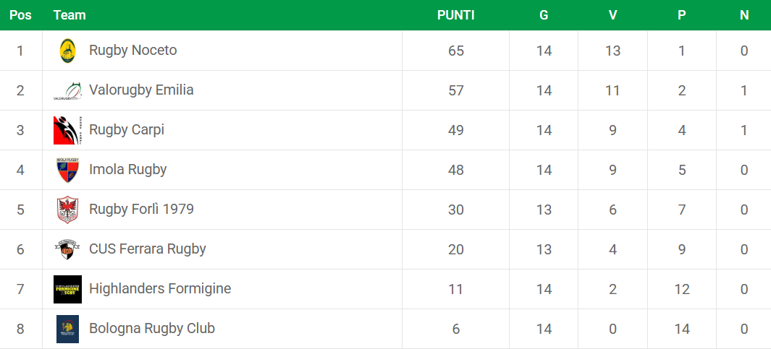Open the Imola Rugby team link

128,169
